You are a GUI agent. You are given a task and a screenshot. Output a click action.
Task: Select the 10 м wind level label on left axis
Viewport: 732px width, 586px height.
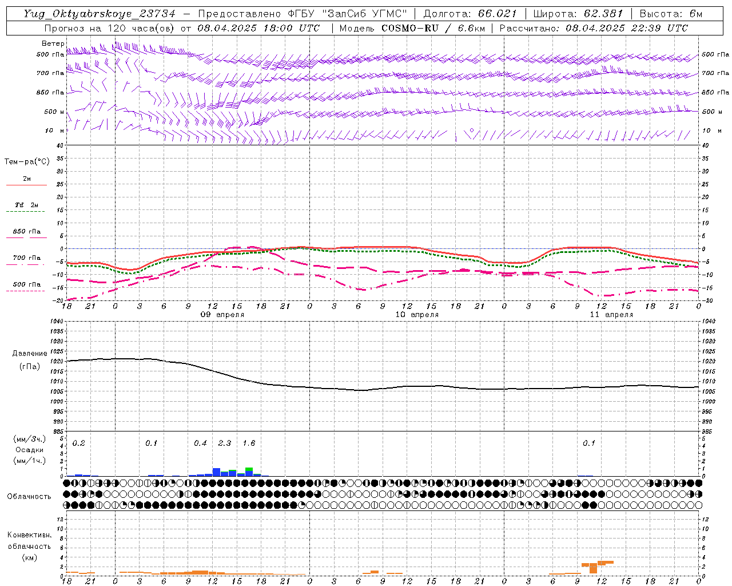pyautogui.click(x=55, y=130)
